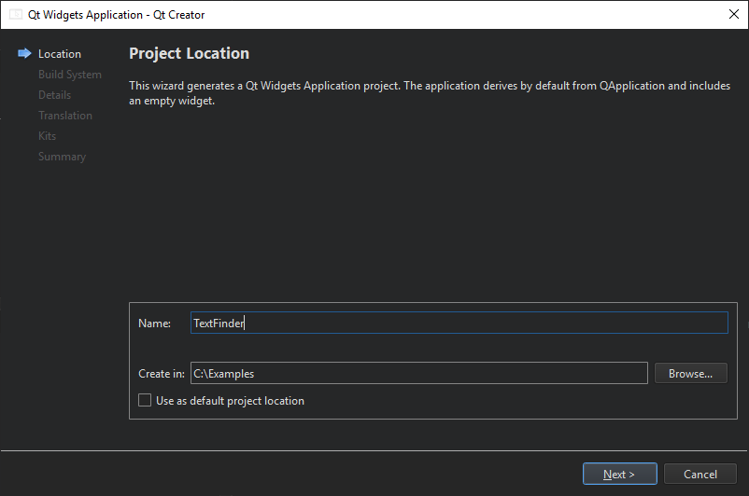Open the Translation wizard step
Screen dimensions: 749x496
pos(65,116)
